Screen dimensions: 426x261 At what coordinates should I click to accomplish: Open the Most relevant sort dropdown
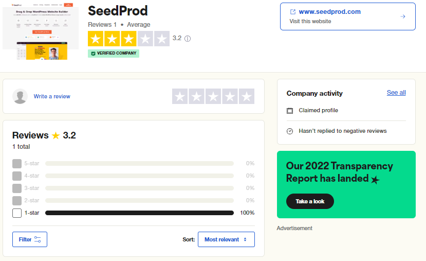226,239
